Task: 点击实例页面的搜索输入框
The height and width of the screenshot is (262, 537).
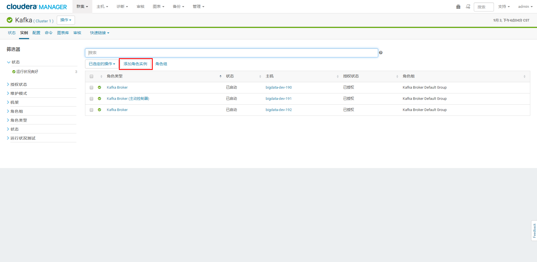Action: [231, 53]
